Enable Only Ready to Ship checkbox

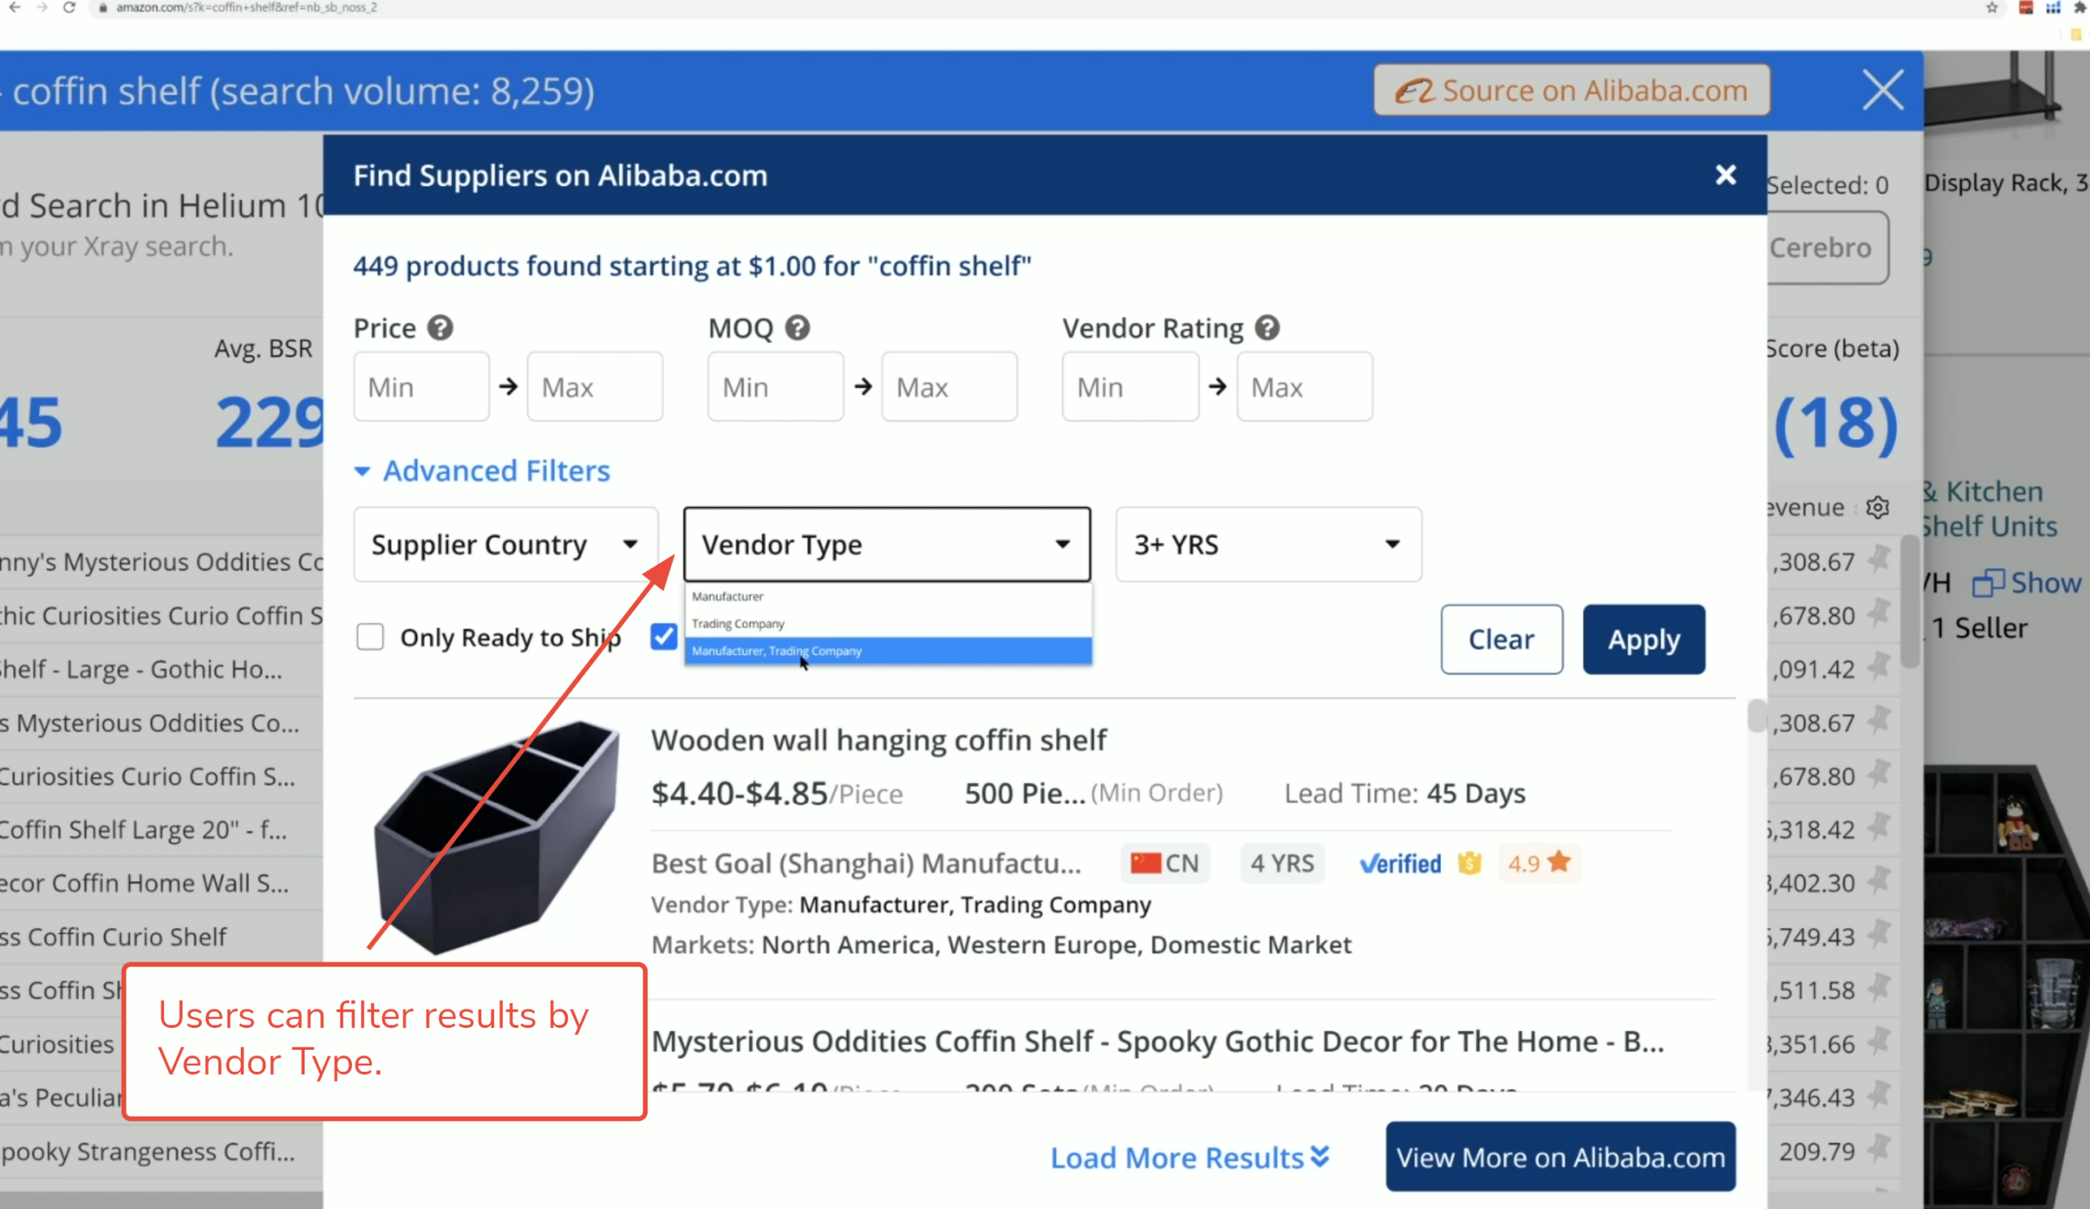tap(370, 637)
